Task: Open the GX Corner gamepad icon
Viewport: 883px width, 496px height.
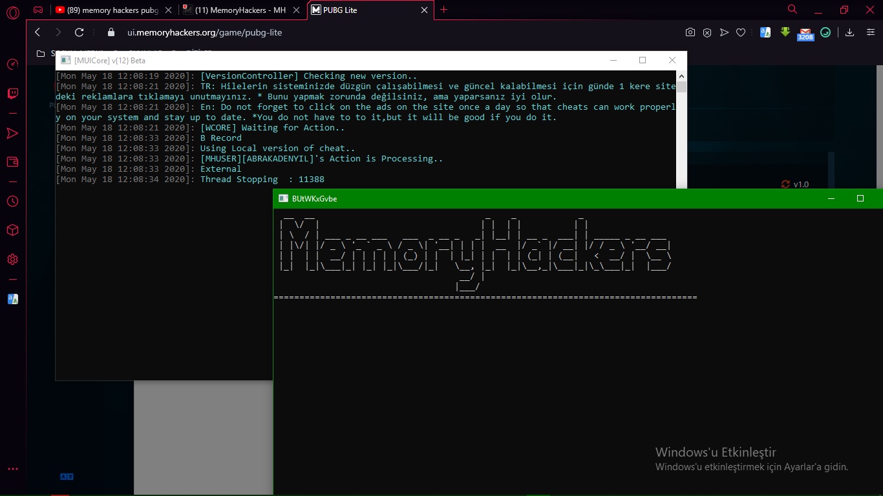Action: [39, 10]
